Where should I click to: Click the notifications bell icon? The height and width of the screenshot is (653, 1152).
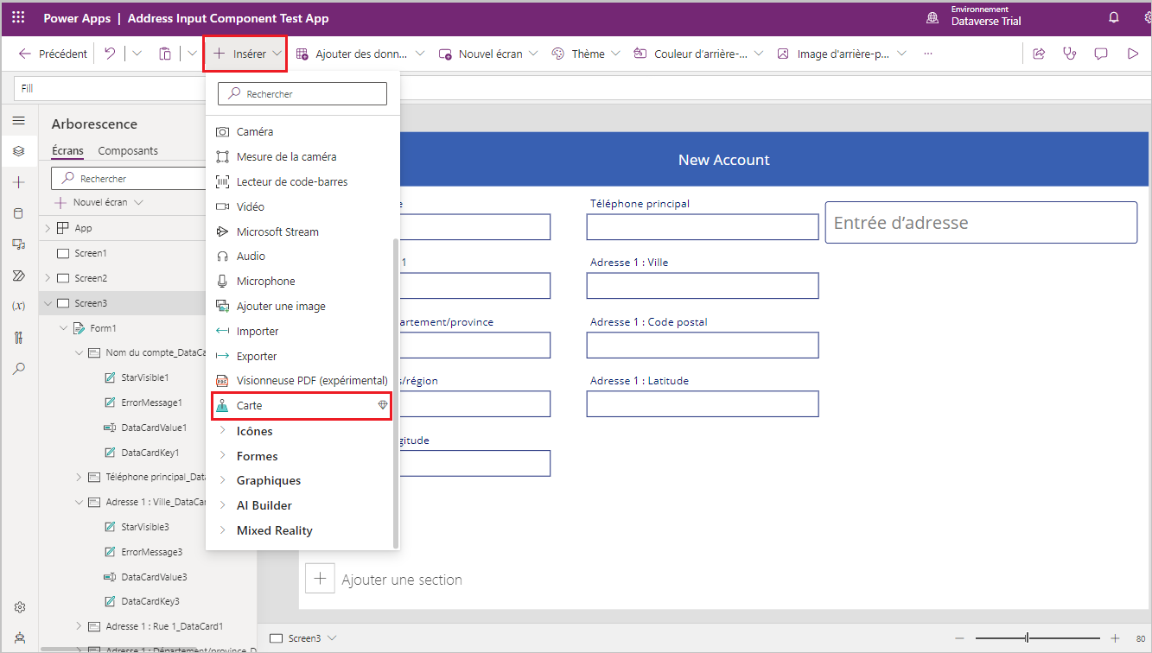1114,18
